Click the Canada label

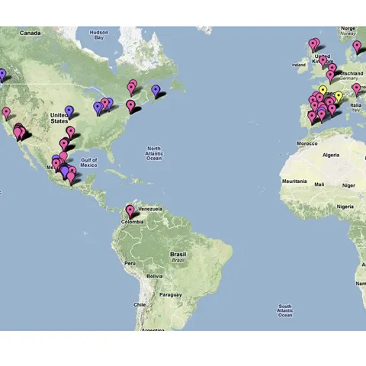(x=30, y=33)
